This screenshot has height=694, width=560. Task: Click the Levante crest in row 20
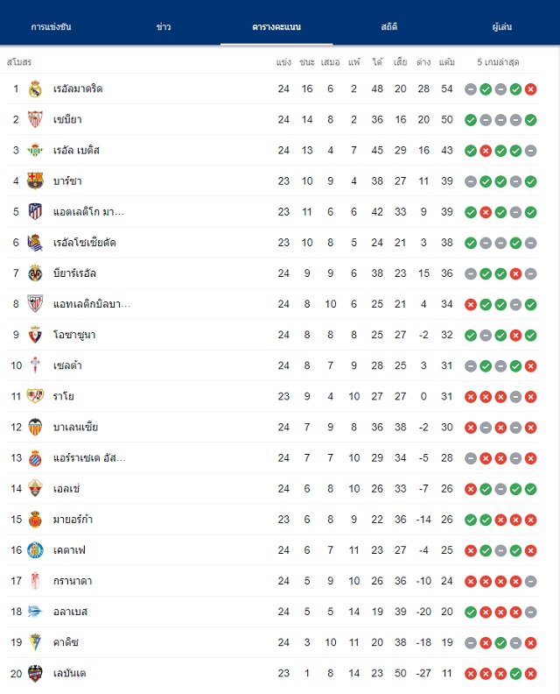click(x=35, y=673)
